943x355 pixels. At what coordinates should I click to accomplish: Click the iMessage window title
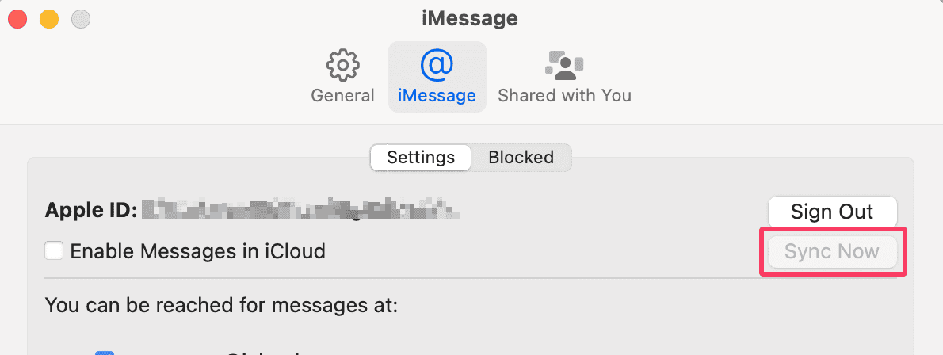[x=470, y=19]
